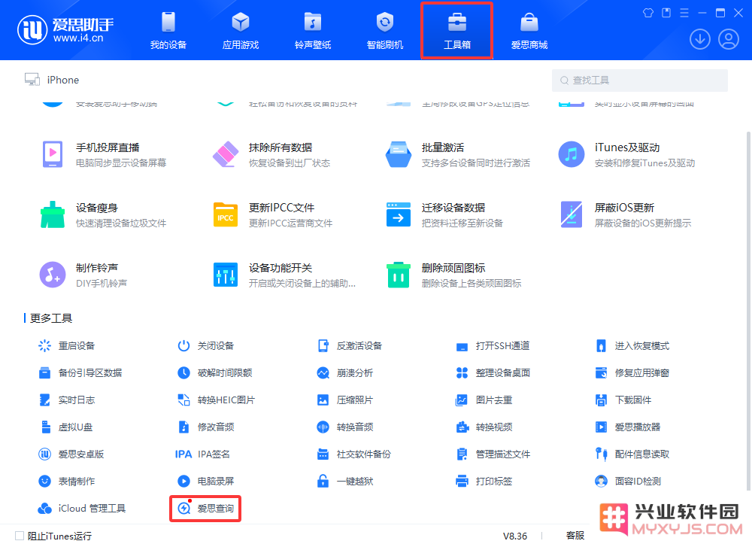The width and height of the screenshot is (752, 547).
Task: Open 爱思查询 tool
Action: click(206, 508)
